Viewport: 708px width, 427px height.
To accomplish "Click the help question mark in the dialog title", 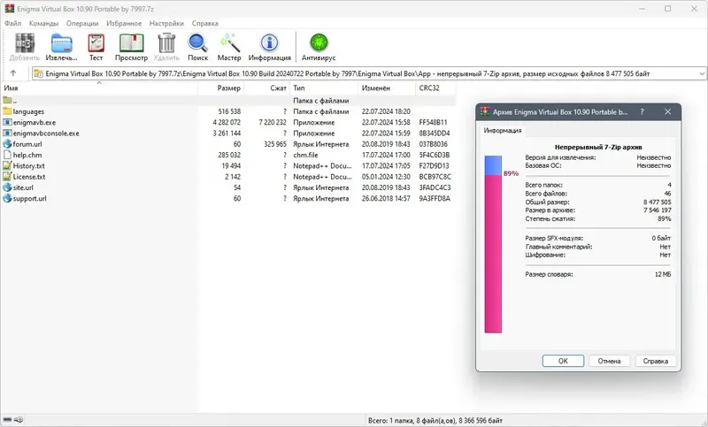I will [642, 111].
